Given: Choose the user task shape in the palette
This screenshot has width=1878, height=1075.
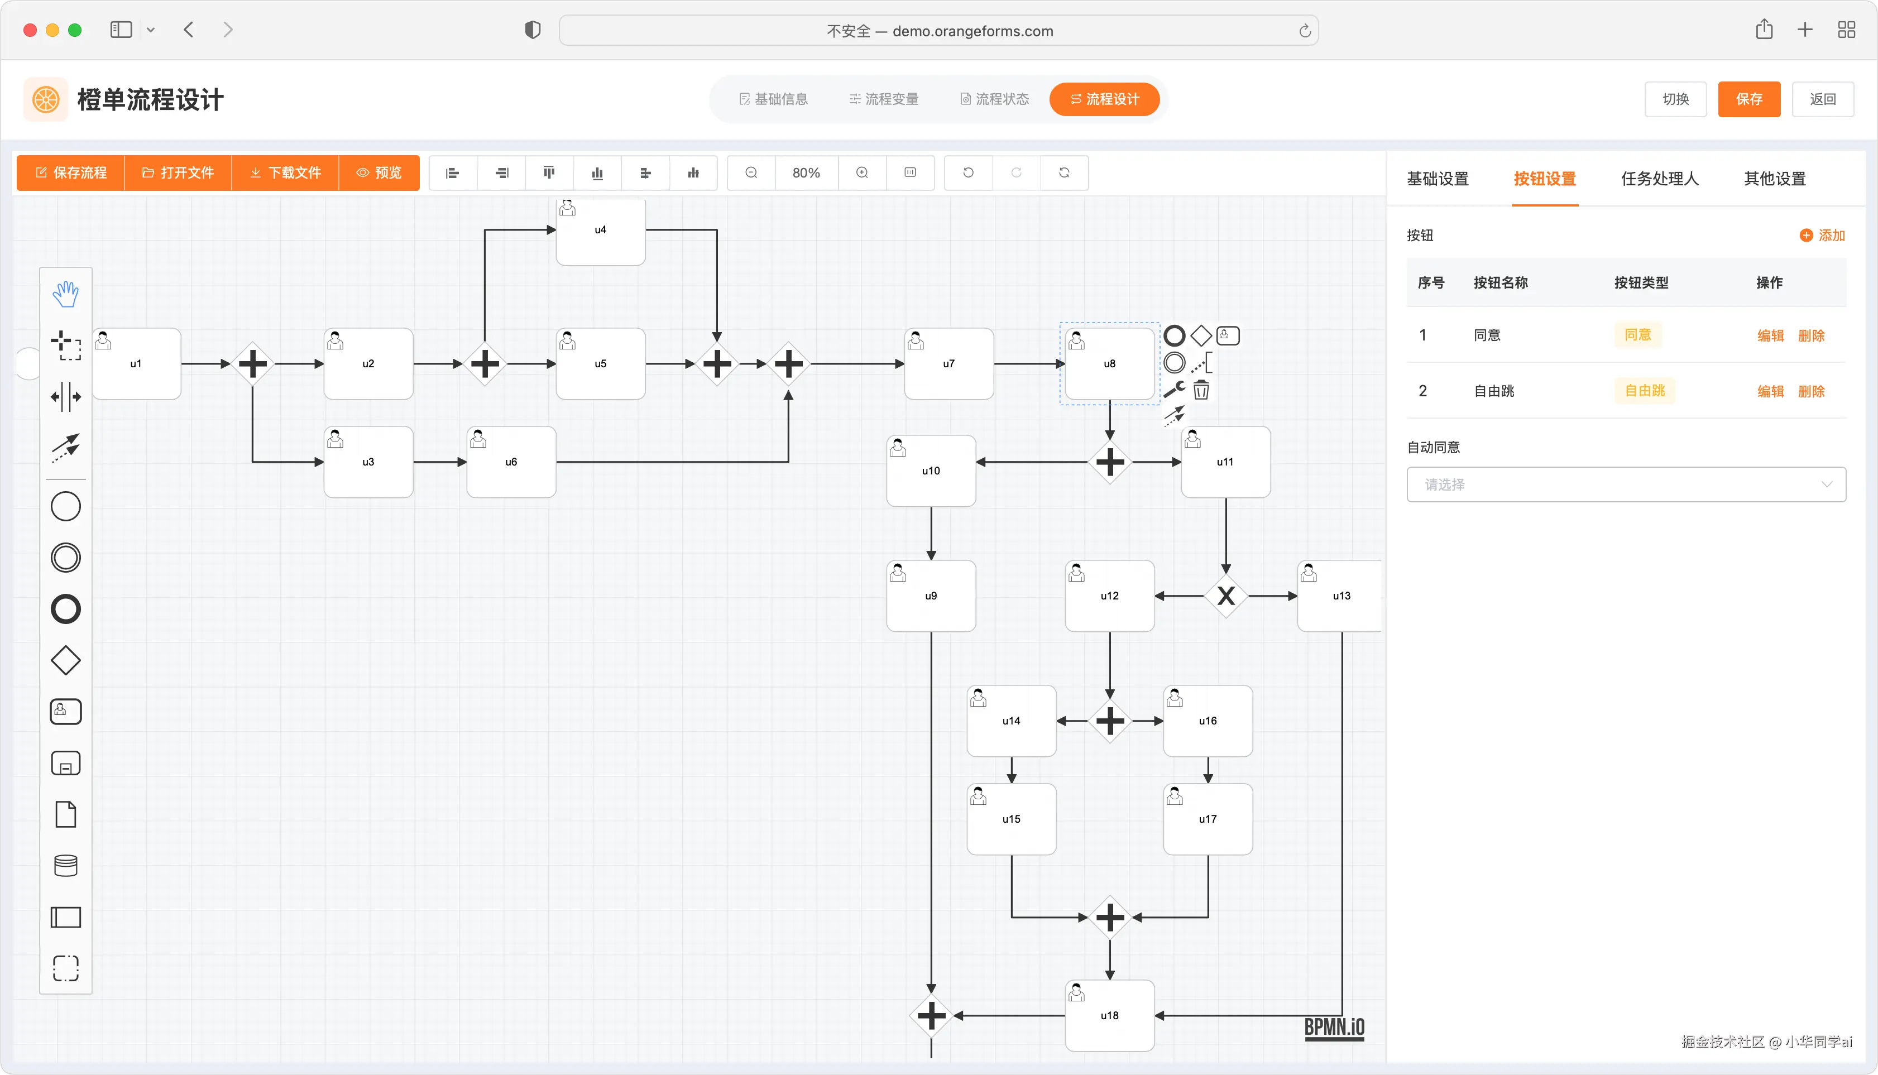Looking at the screenshot, I should tap(65, 712).
